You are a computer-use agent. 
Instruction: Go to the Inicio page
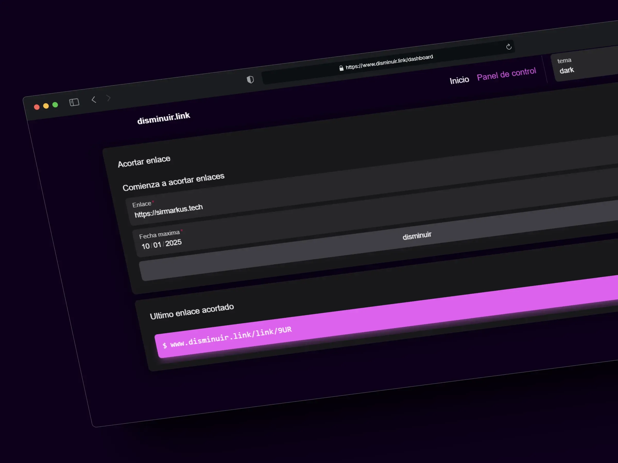pyautogui.click(x=459, y=80)
